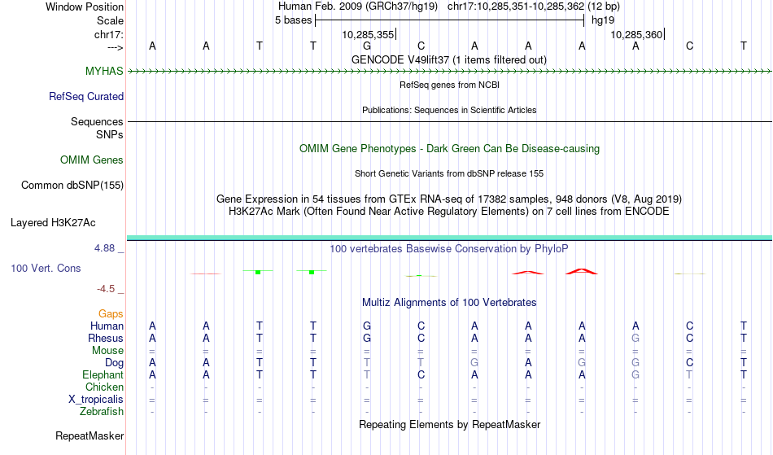Click the Multiz Alignments of 100 Vertebrates title
The image size is (773, 455).
(x=449, y=302)
